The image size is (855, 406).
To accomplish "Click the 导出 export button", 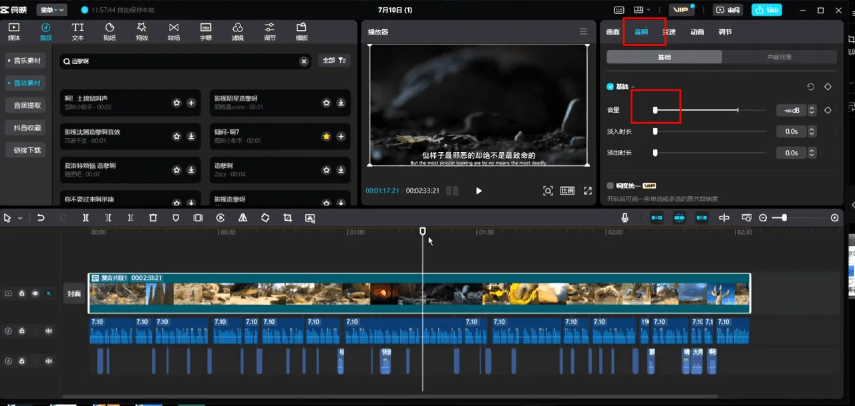I will point(766,10).
